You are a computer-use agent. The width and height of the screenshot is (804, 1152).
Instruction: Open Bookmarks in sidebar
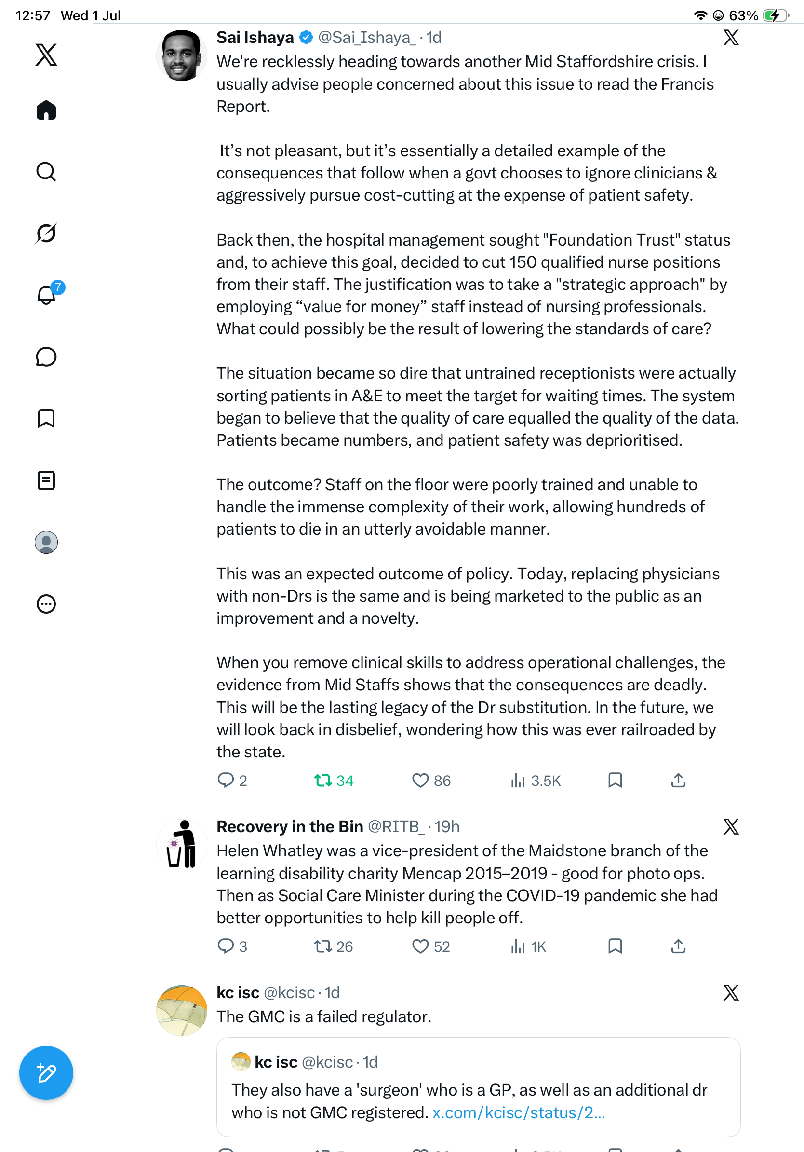coord(46,418)
